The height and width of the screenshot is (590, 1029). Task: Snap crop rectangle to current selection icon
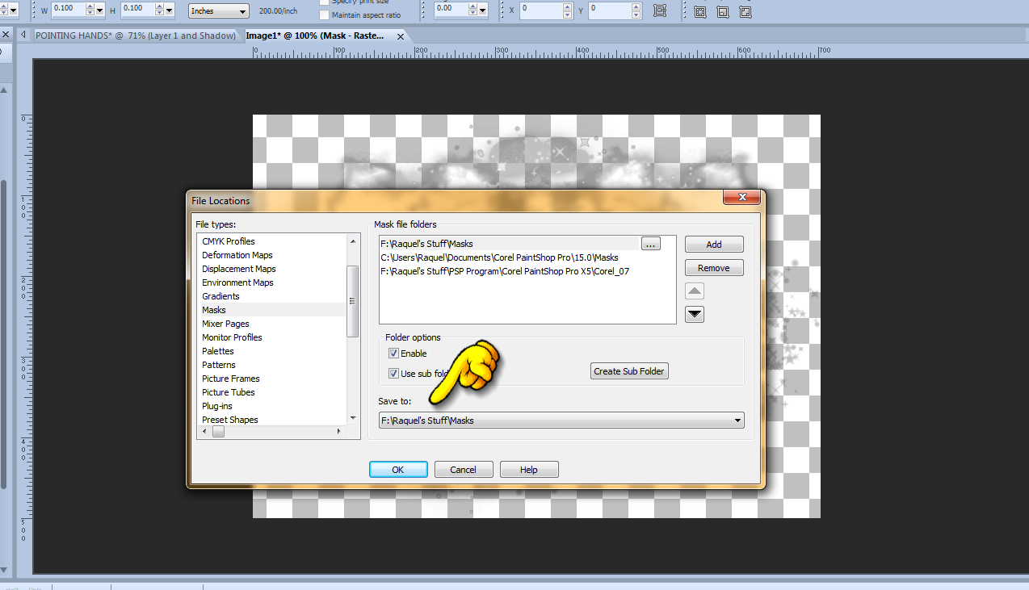[x=699, y=10]
